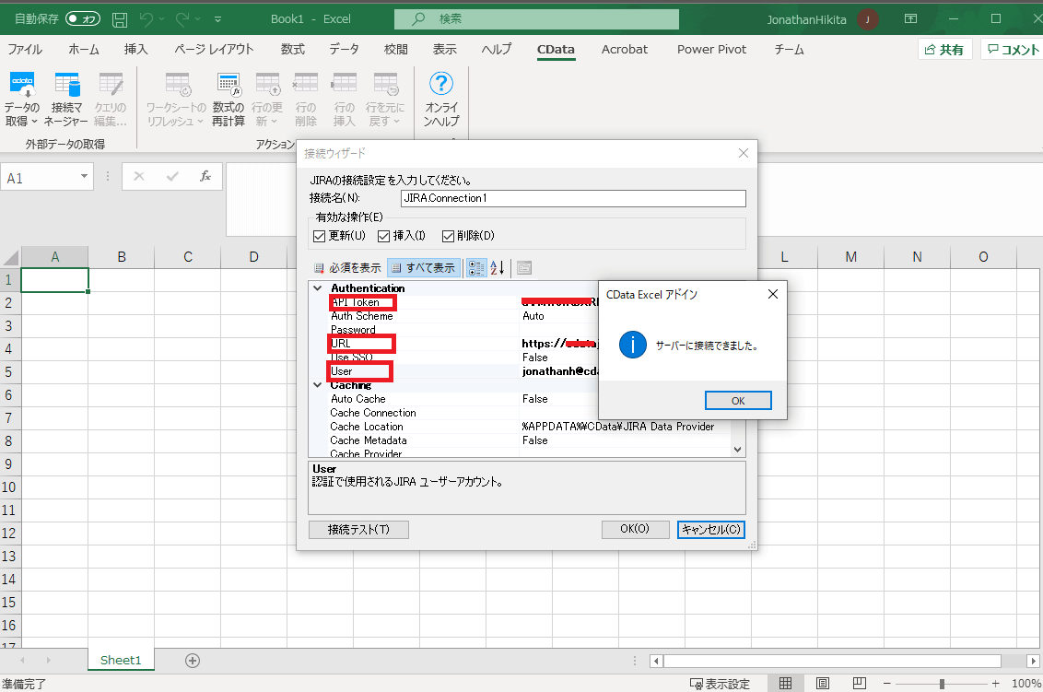Click the normal view icon in status bar
This screenshot has height=692, width=1043.
[x=785, y=684]
